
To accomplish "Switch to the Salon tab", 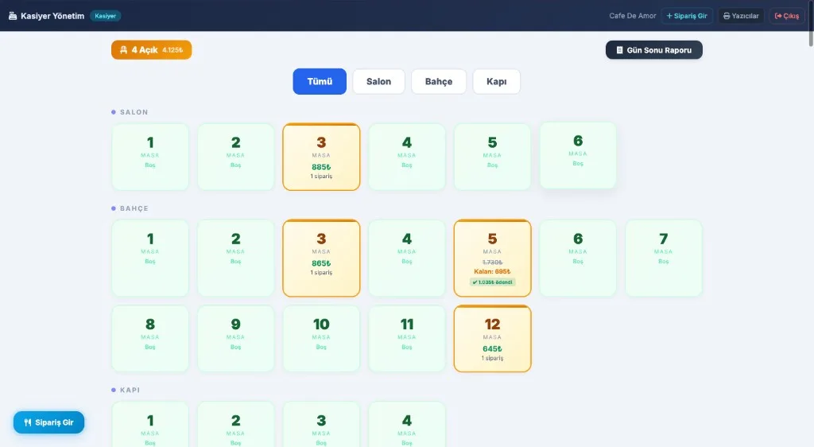I will coord(378,81).
